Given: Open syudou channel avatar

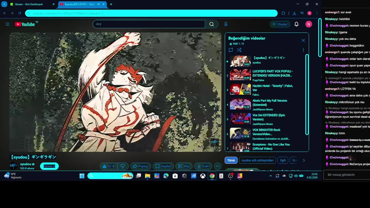Looking at the screenshot, I should click(x=14, y=166).
